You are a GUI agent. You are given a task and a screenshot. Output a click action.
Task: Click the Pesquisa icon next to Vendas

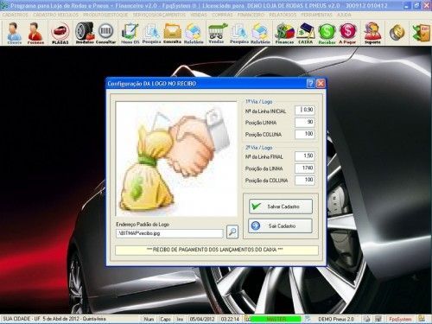pyautogui.click(x=239, y=33)
